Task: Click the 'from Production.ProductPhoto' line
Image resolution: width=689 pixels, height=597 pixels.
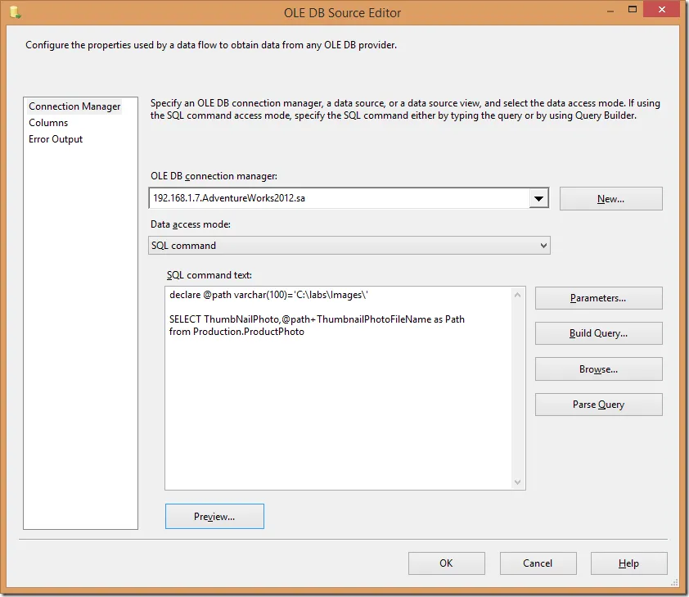Action: point(236,332)
